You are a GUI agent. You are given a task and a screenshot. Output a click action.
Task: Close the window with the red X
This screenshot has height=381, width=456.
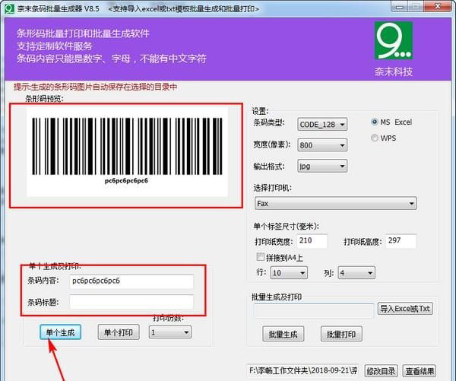pyautogui.click(x=437, y=7)
